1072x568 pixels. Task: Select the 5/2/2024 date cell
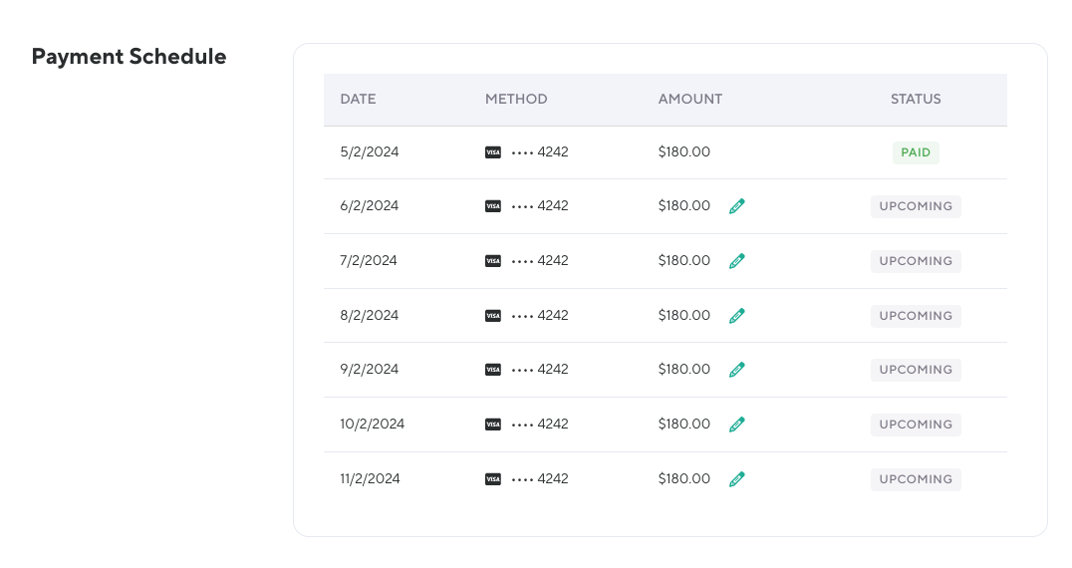[369, 152]
